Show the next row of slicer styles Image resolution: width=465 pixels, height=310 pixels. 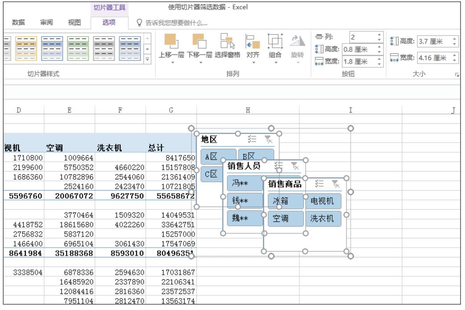click(x=147, y=49)
